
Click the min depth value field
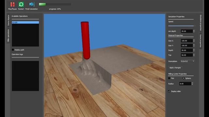pos(186,31)
